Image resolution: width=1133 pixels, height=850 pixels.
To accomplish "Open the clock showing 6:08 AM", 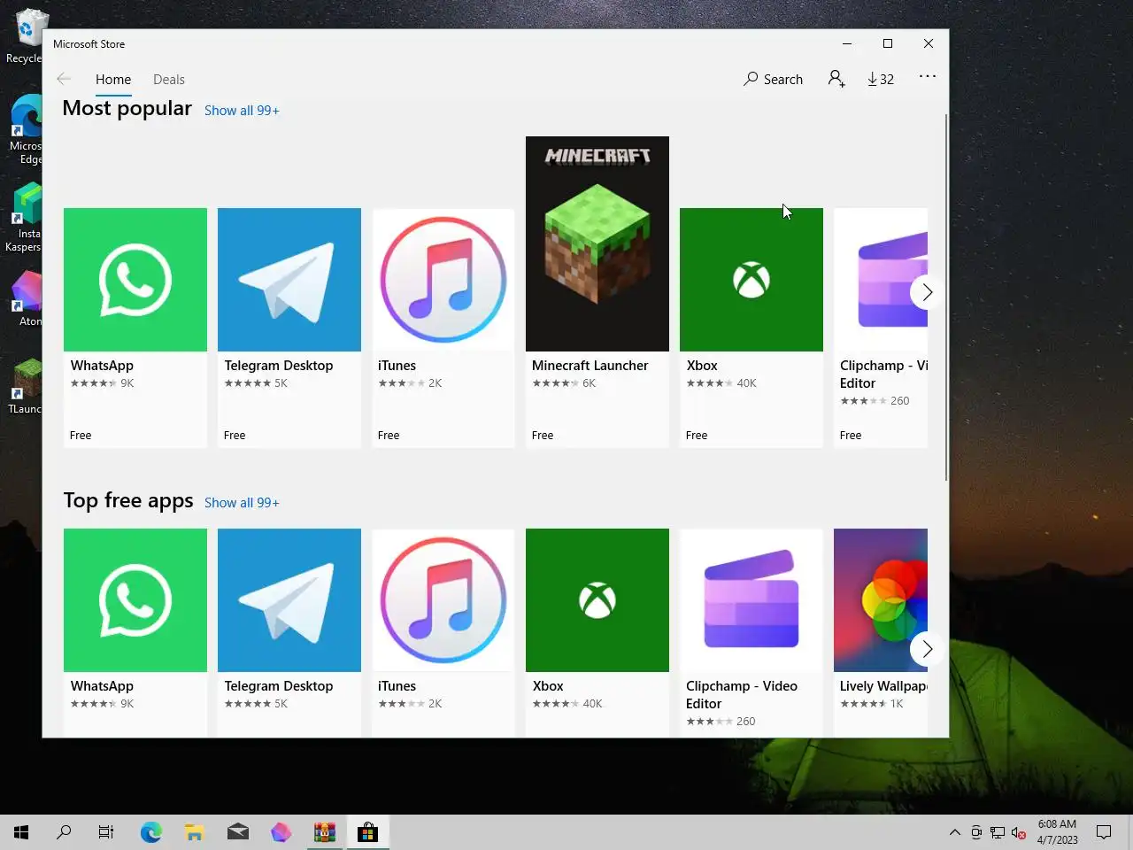I will (x=1058, y=832).
